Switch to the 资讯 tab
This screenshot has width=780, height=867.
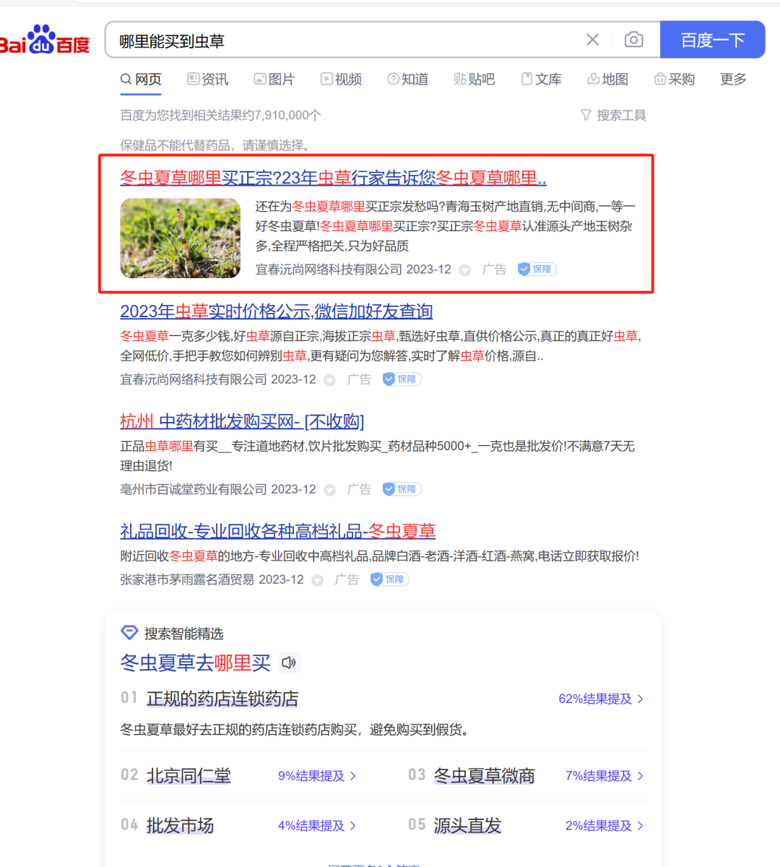tap(207, 79)
